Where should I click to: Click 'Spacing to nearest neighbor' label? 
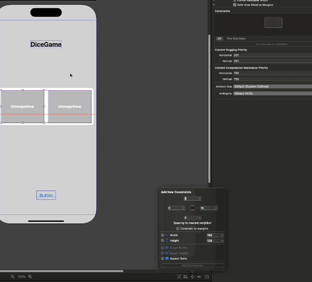coord(192,223)
